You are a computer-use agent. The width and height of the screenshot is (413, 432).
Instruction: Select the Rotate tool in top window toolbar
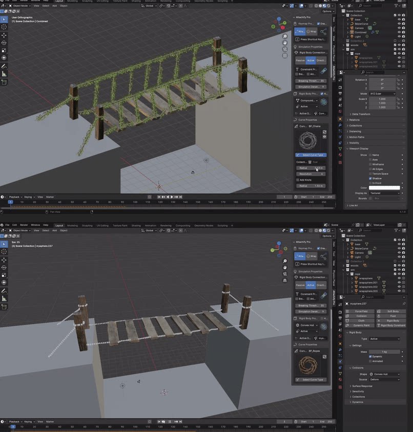pyautogui.click(x=4, y=42)
